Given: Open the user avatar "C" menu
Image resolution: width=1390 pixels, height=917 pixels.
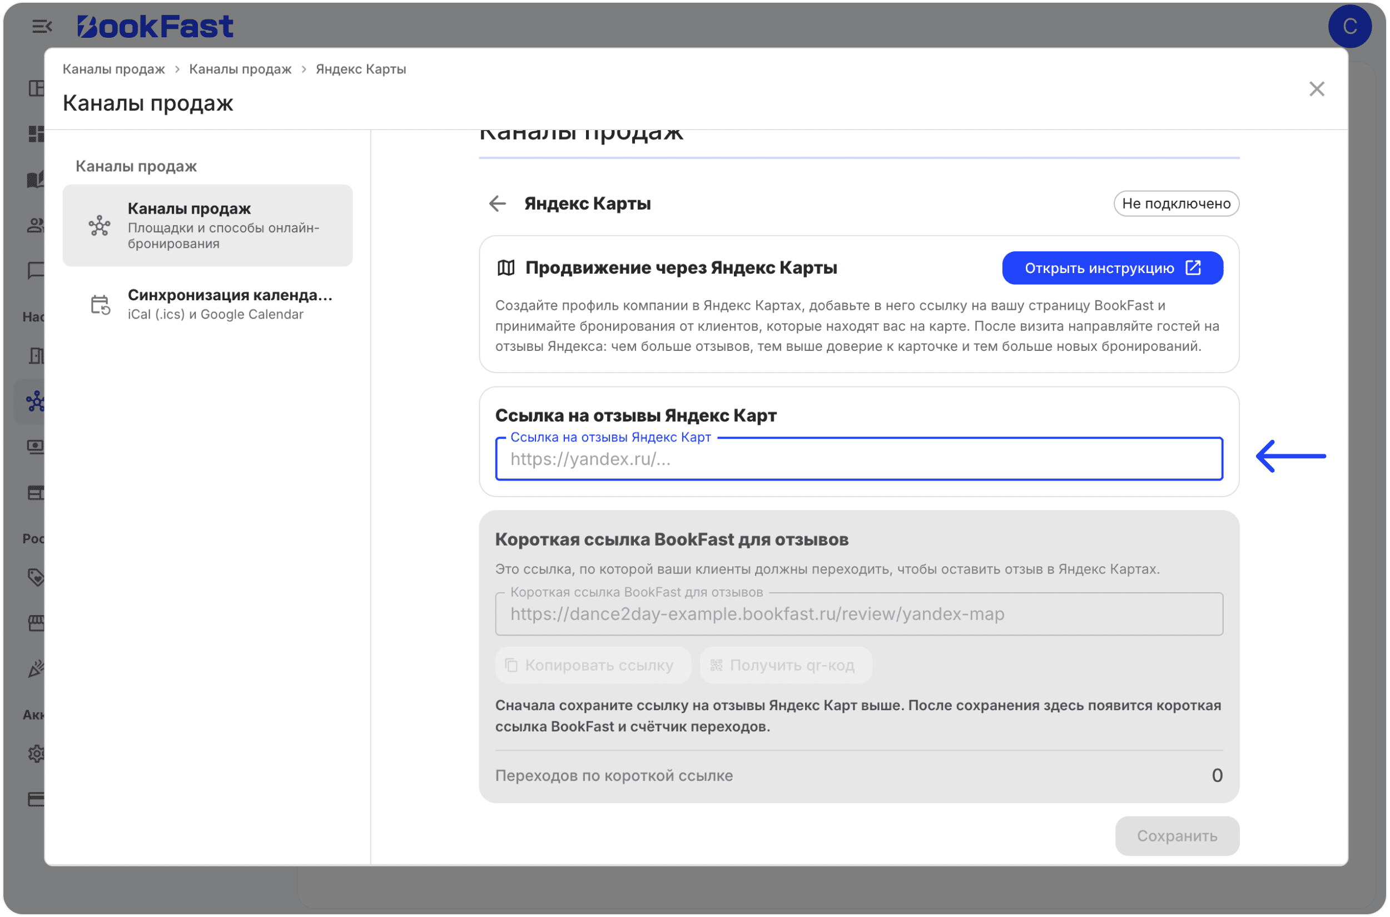Looking at the screenshot, I should click(1349, 26).
